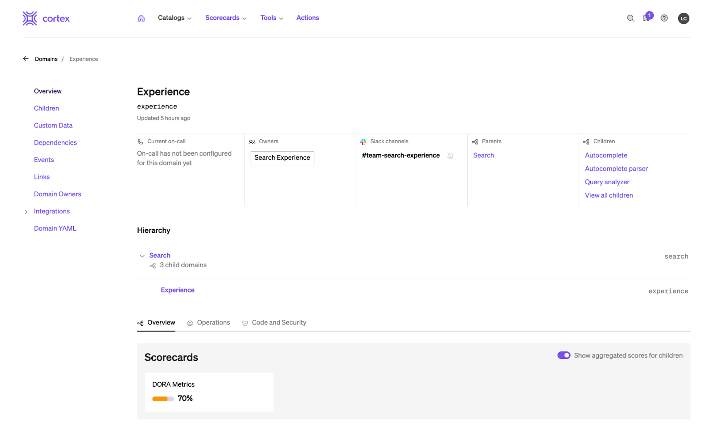Open the DORA Metrics scorecard card

click(x=209, y=391)
